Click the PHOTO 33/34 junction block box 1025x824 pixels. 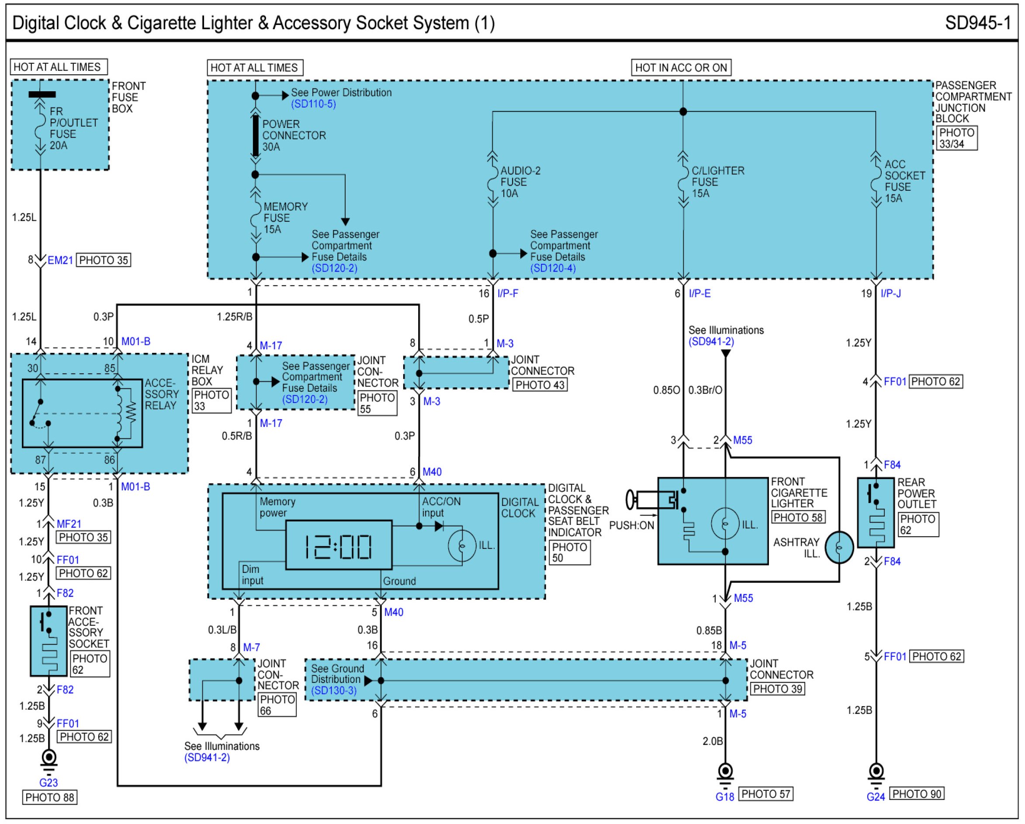coord(956,138)
